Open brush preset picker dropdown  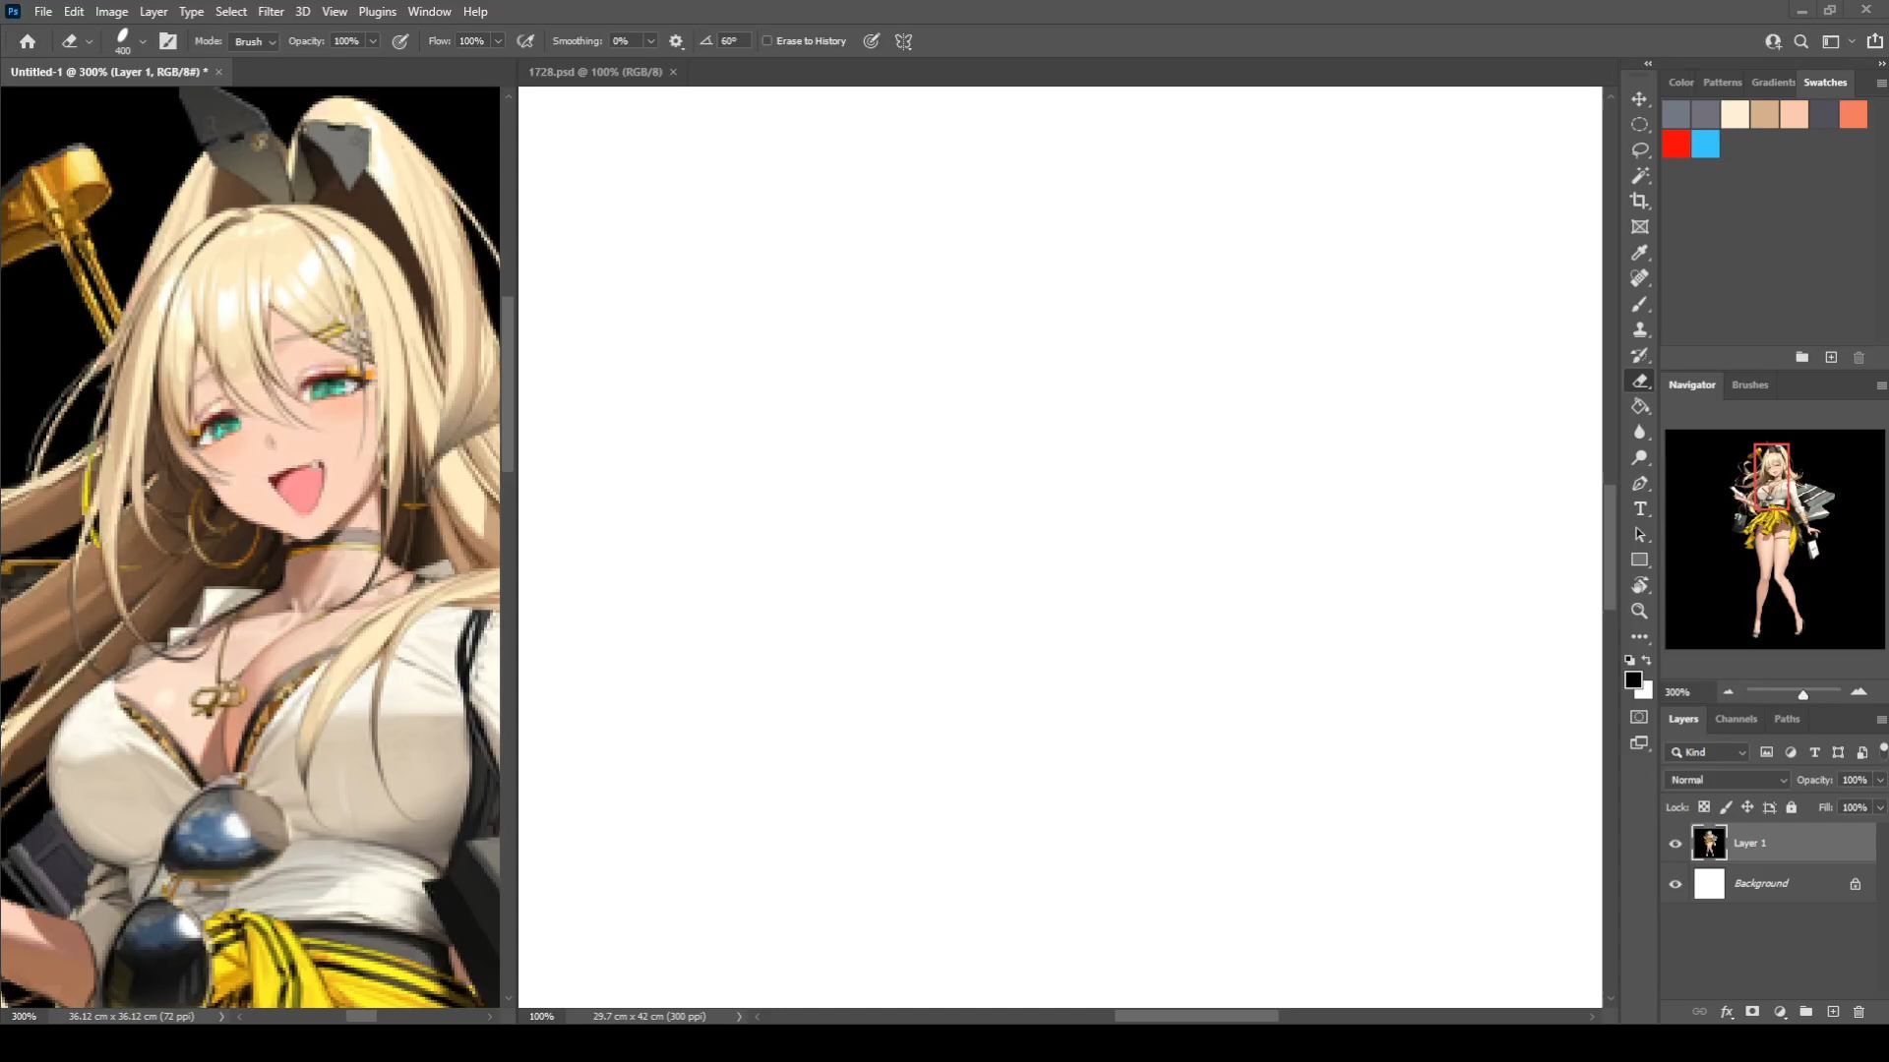pyautogui.click(x=143, y=41)
